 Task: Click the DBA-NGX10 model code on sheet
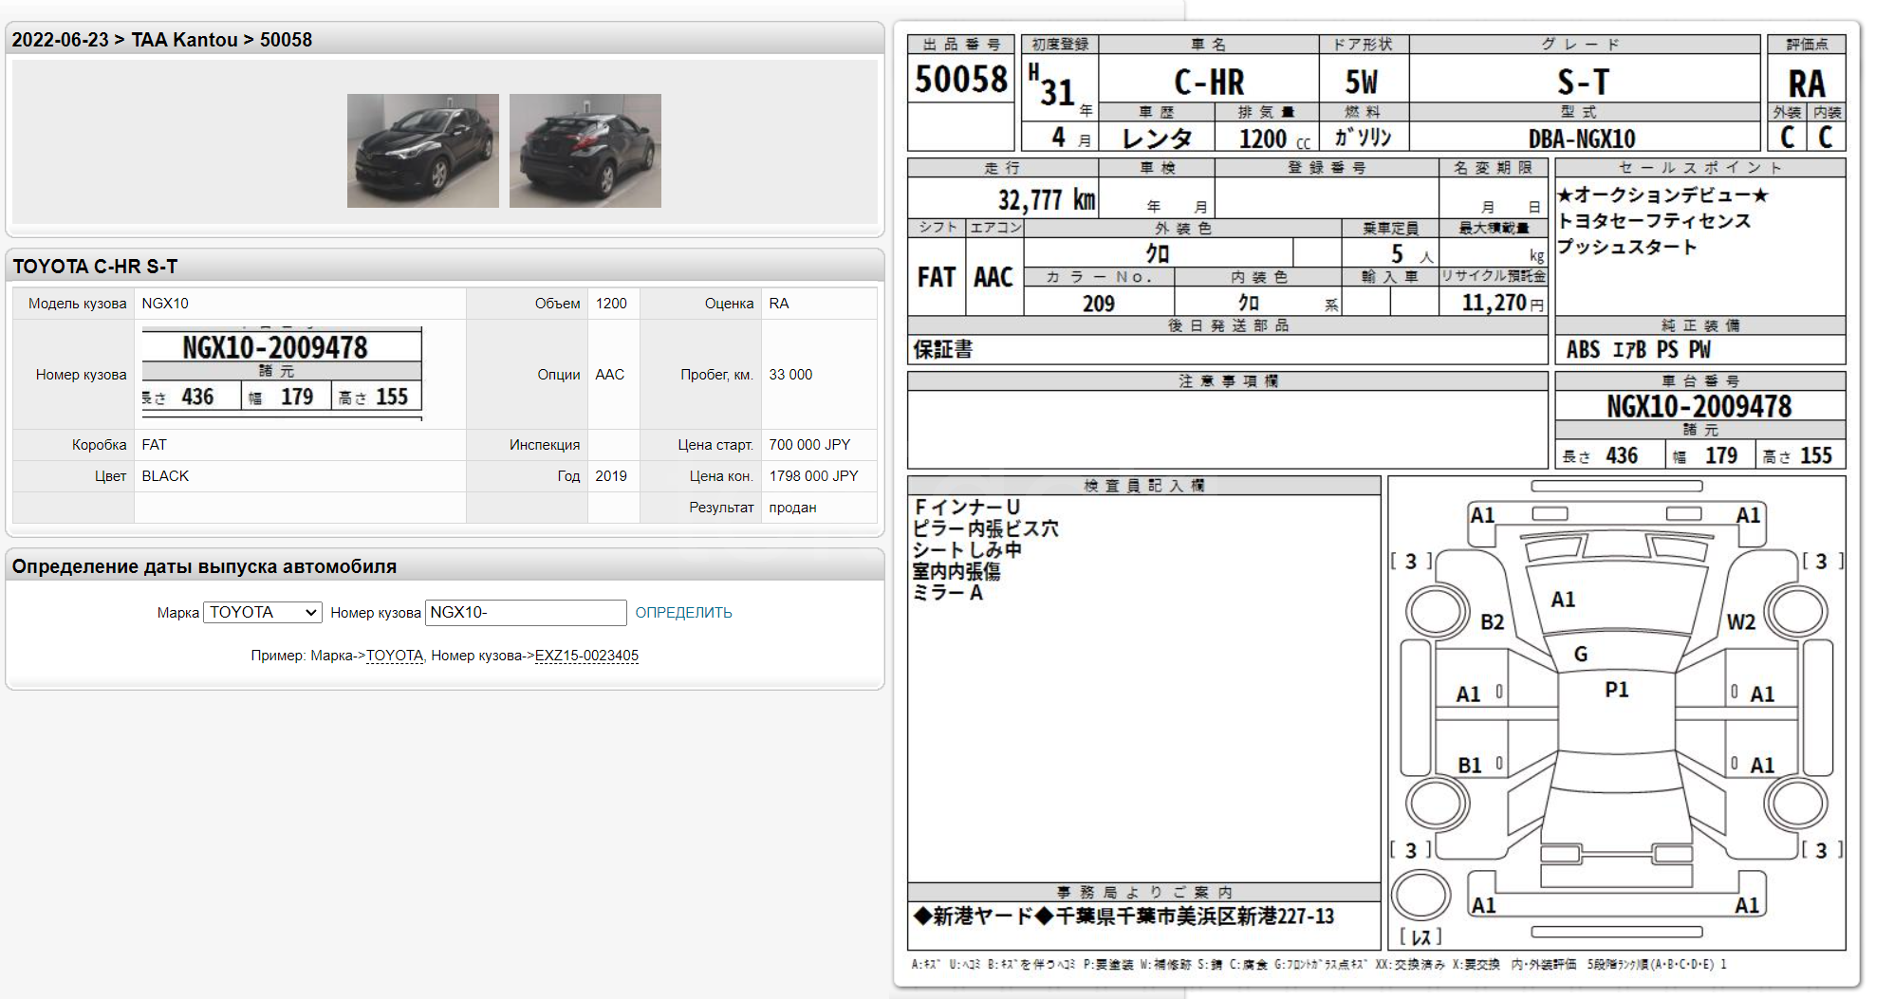1582,139
